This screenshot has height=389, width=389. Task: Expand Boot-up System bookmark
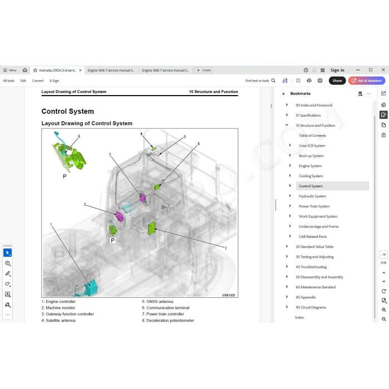click(290, 155)
